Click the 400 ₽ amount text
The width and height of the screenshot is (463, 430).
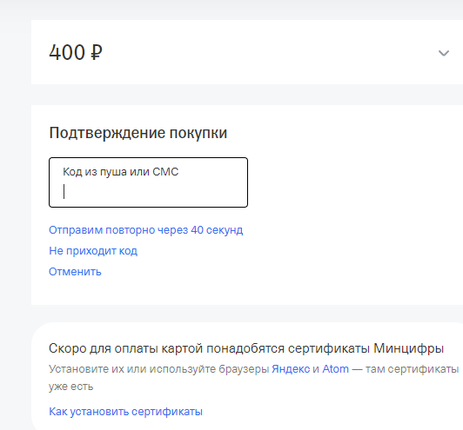[x=76, y=52]
